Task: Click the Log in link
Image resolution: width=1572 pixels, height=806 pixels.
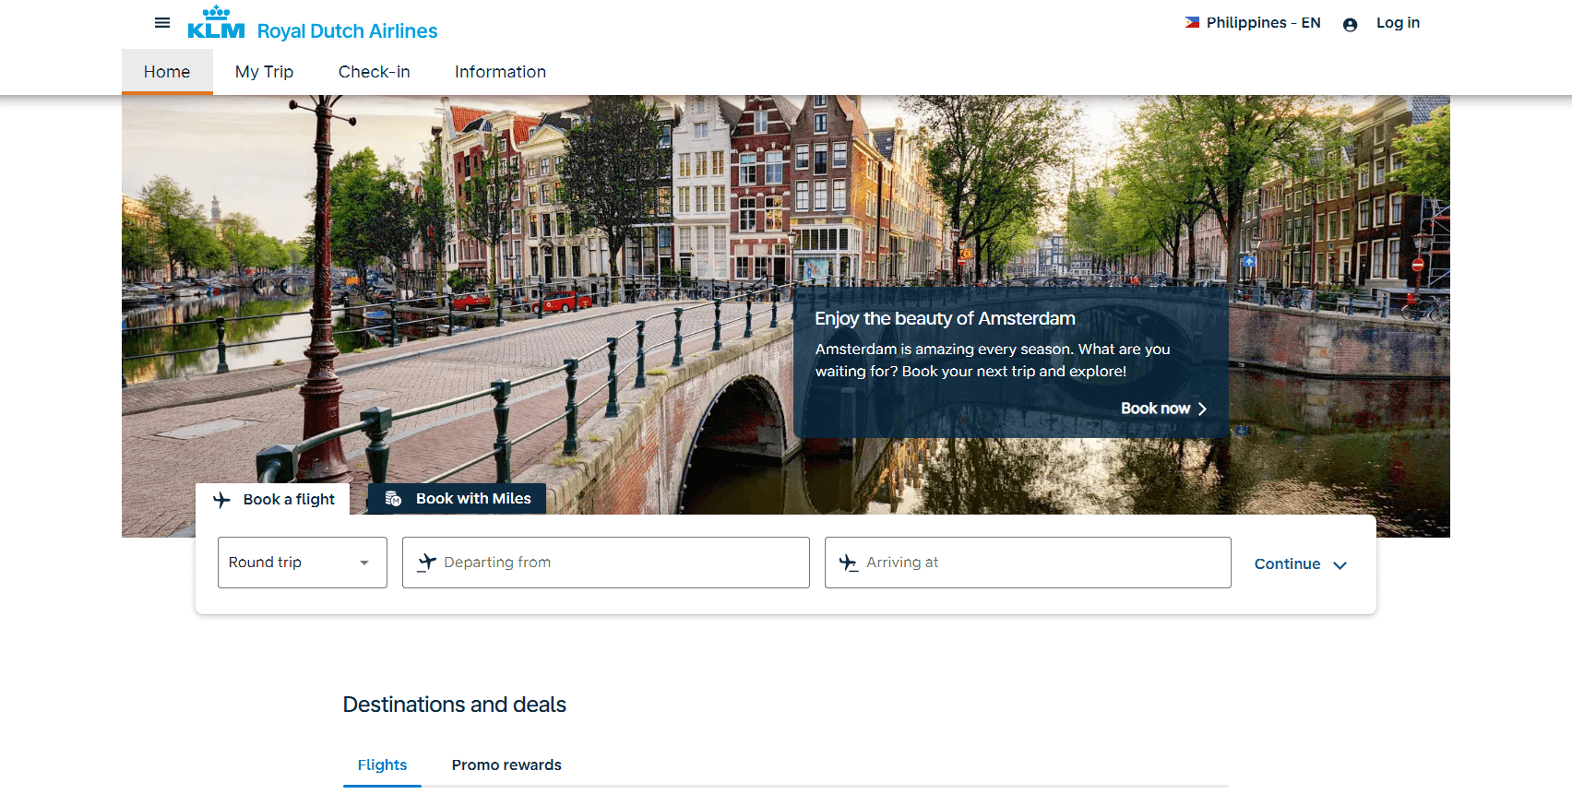Action: pyautogui.click(x=1398, y=23)
